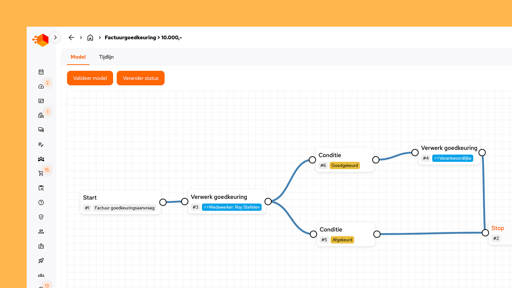
Task: Select the Model tab
Action: point(78,57)
